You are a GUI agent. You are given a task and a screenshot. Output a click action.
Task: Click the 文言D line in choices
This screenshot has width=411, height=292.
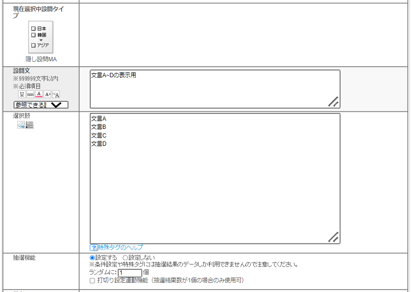(99, 144)
